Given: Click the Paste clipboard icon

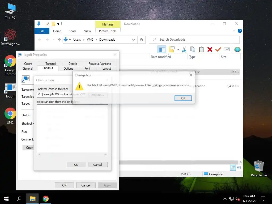Looking at the screenshot, I should pyautogui.click(x=201, y=49).
